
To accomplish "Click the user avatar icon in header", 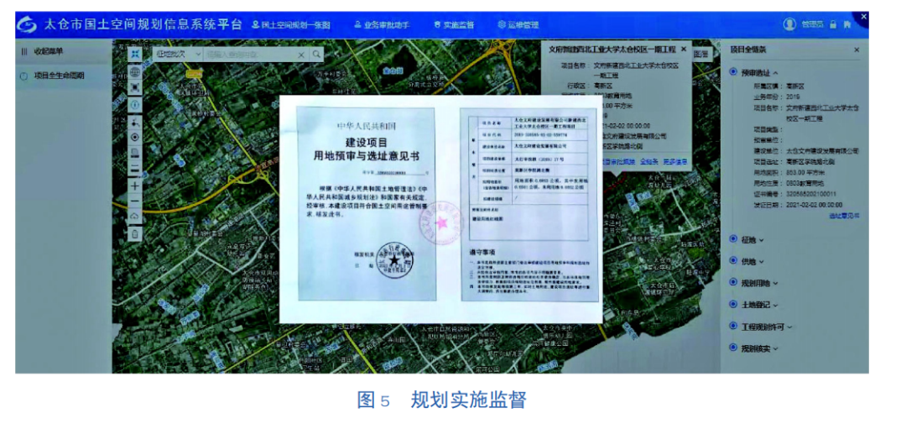I will click(789, 24).
